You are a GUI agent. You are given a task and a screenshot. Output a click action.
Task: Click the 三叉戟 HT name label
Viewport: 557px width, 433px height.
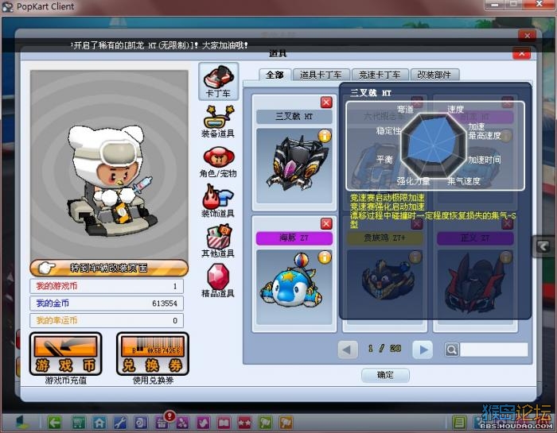click(x=294, y=116)
